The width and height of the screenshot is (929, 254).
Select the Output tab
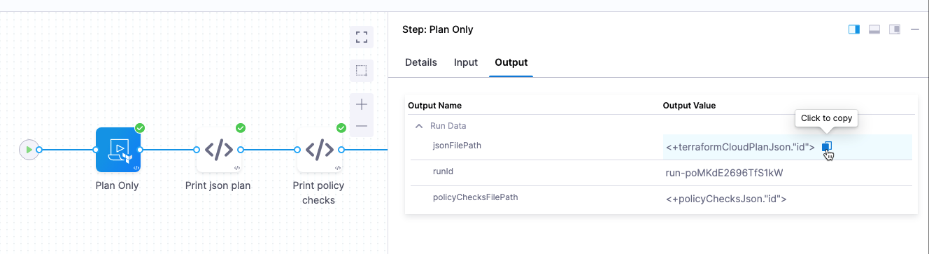pos(511,62)
